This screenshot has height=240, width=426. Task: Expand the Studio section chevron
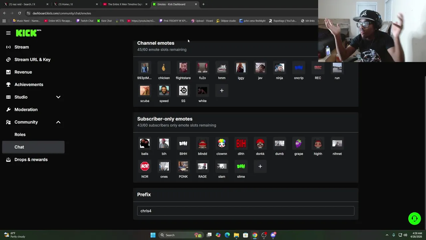pos(58,97)
